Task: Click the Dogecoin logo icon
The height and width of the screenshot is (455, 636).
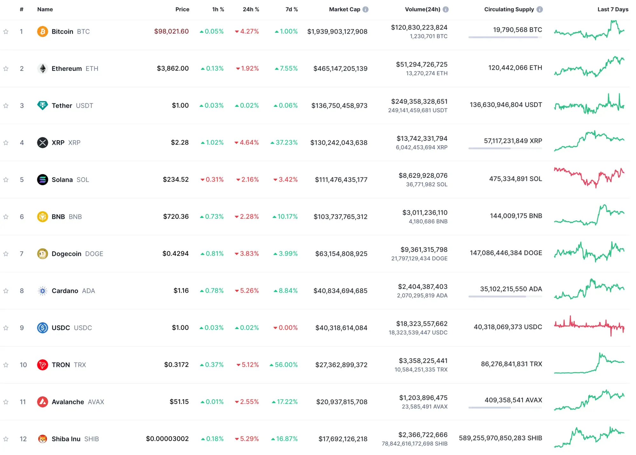Action: 42,254
